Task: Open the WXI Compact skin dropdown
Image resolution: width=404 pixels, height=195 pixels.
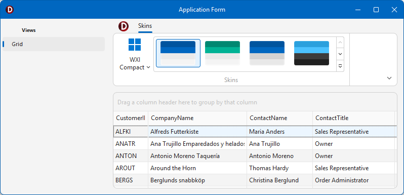Action: pos(135,64)
